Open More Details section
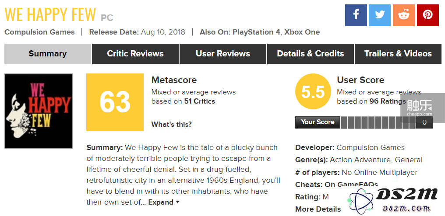445x216 pixels. tap(318, 209)
